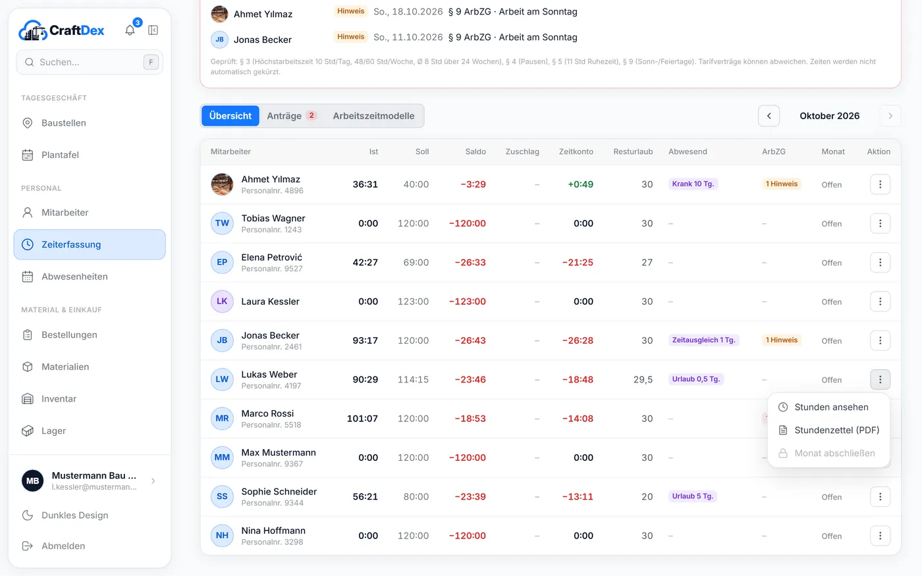Open action menu for Sophie Schneider
The width and height of the screenshot is (922, 576).
880,497
